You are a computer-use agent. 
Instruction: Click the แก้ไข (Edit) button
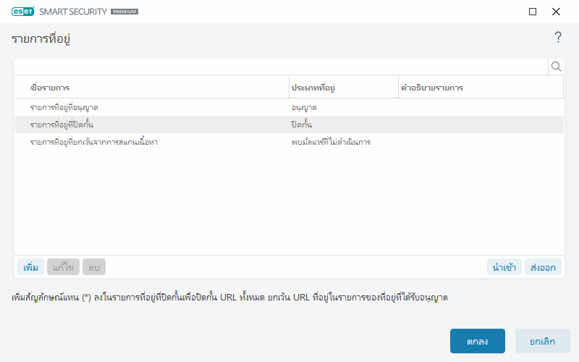(63, 267)
